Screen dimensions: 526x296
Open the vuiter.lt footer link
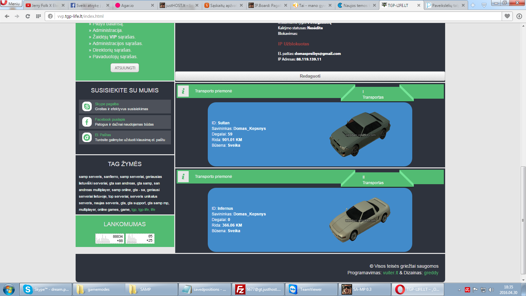coord(391,273)
